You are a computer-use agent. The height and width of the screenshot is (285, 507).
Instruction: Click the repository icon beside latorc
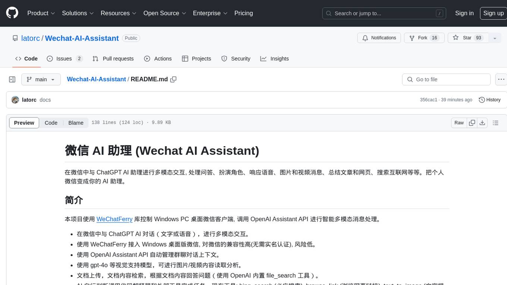click(15, 38)
